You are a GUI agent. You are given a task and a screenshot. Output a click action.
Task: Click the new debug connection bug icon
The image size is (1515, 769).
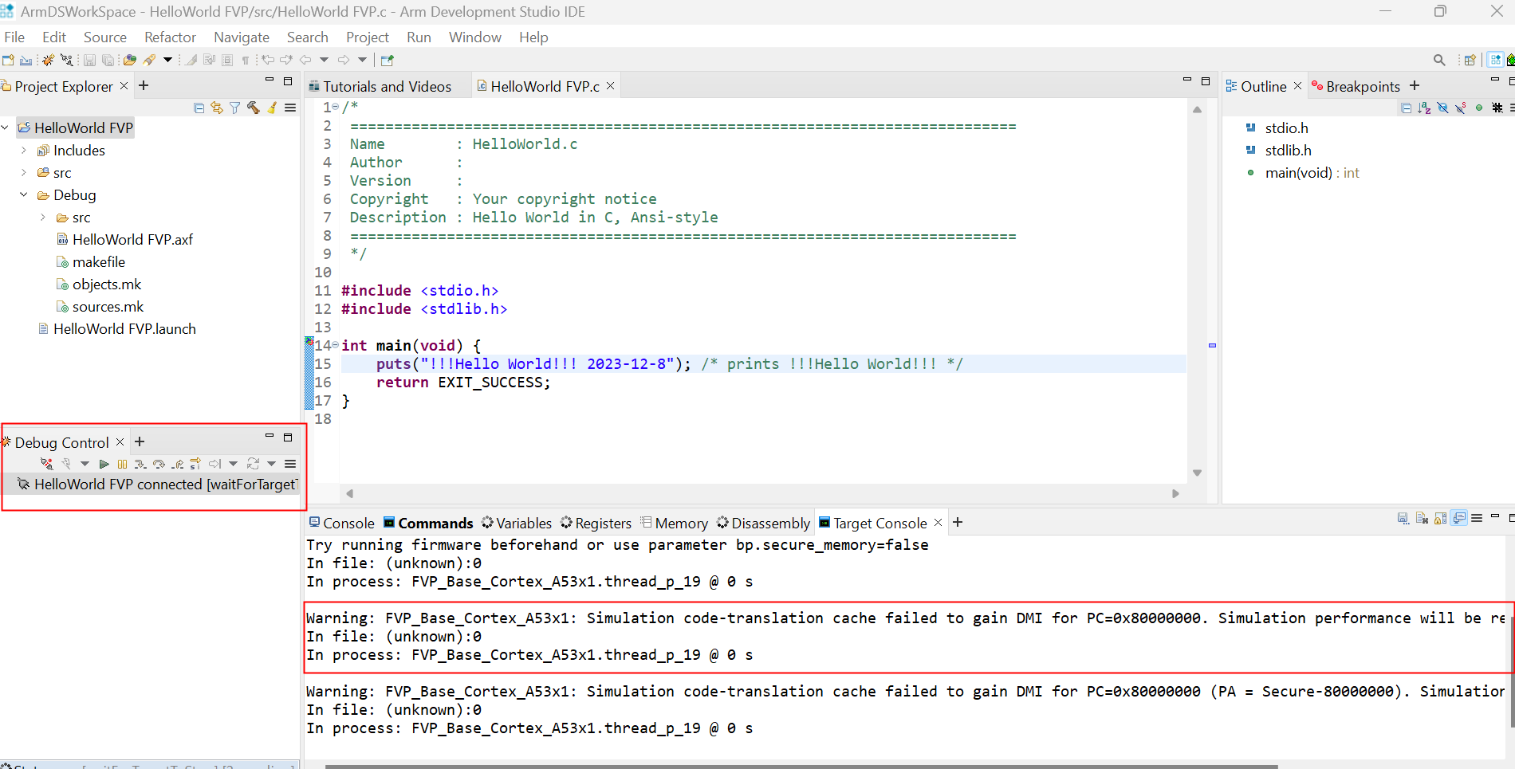(x=48, y=61)
